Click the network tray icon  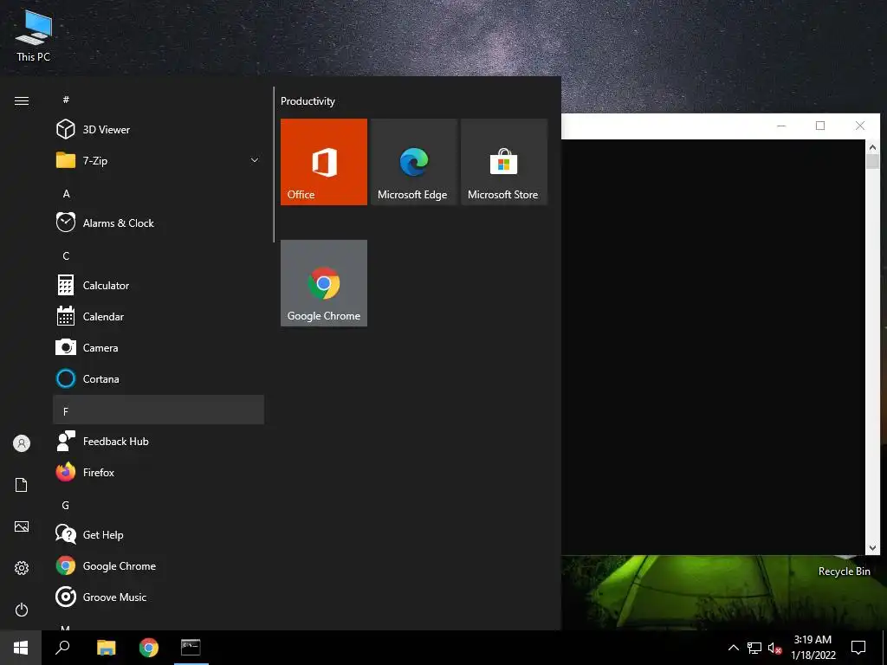click(754, 648)
